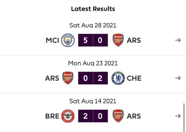Click the Chelsea club crest
Screen dimensions: 186x132
point(118,78)
